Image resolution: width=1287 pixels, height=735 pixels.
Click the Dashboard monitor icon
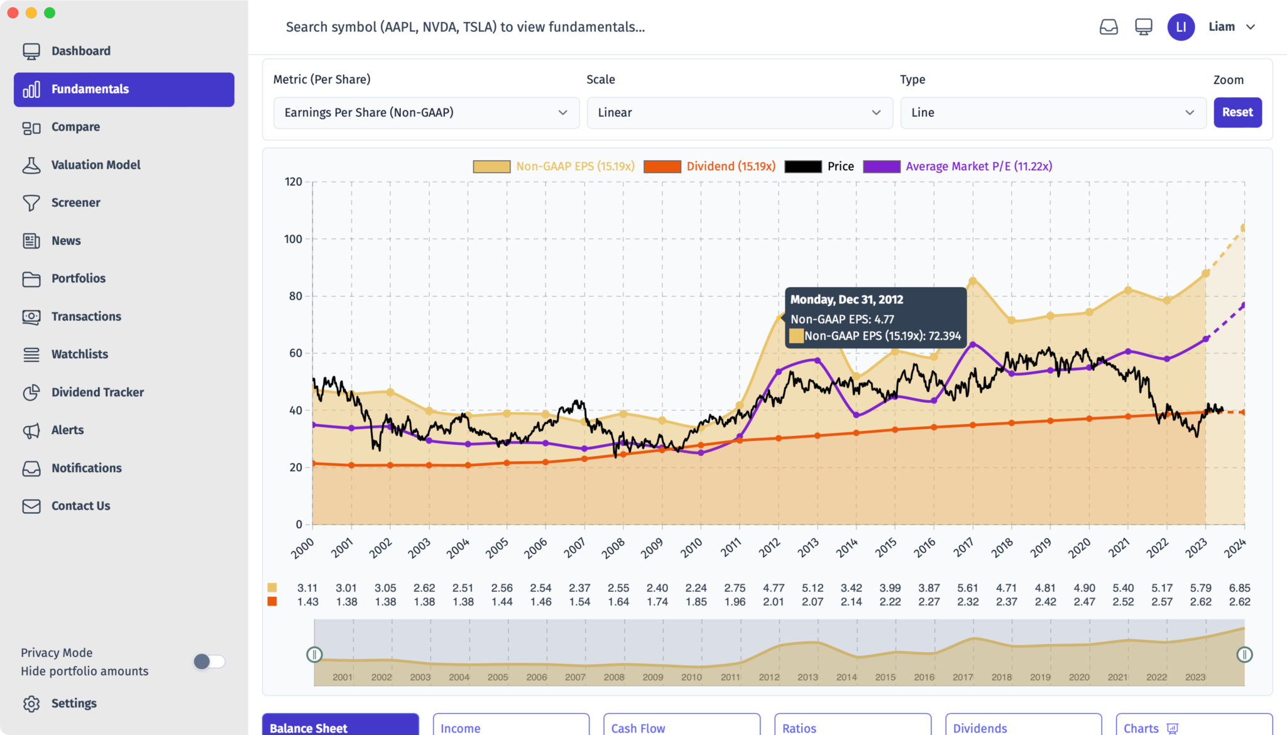pos(31,51)
